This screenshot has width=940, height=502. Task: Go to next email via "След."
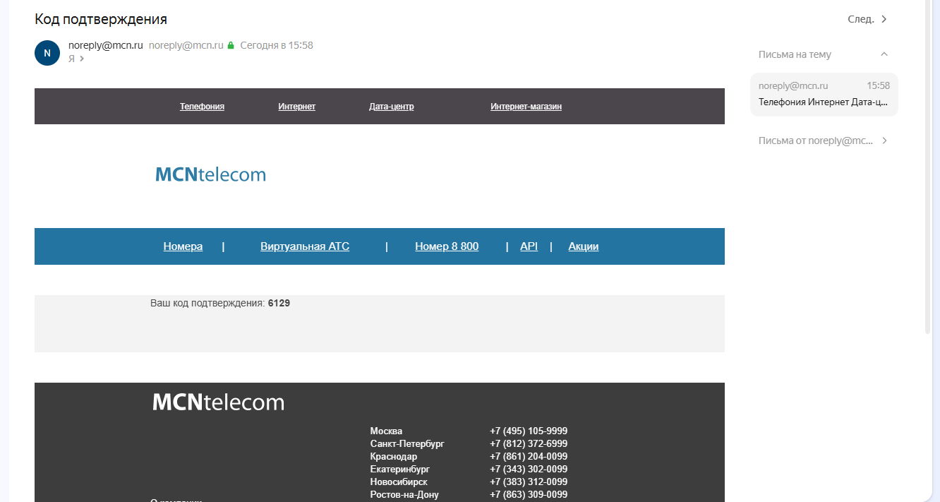click(867, 19)
